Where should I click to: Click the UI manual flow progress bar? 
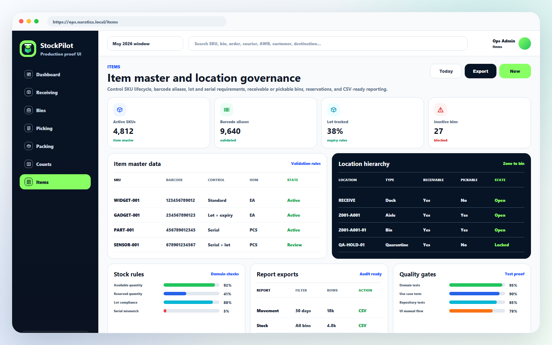tap(477, 311)
